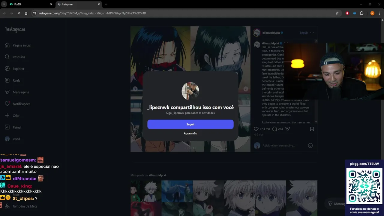The height and width of the screenshot is (216, 384).
Task: Go to Página inicial in sidebar
Action: tap(18, 45)
